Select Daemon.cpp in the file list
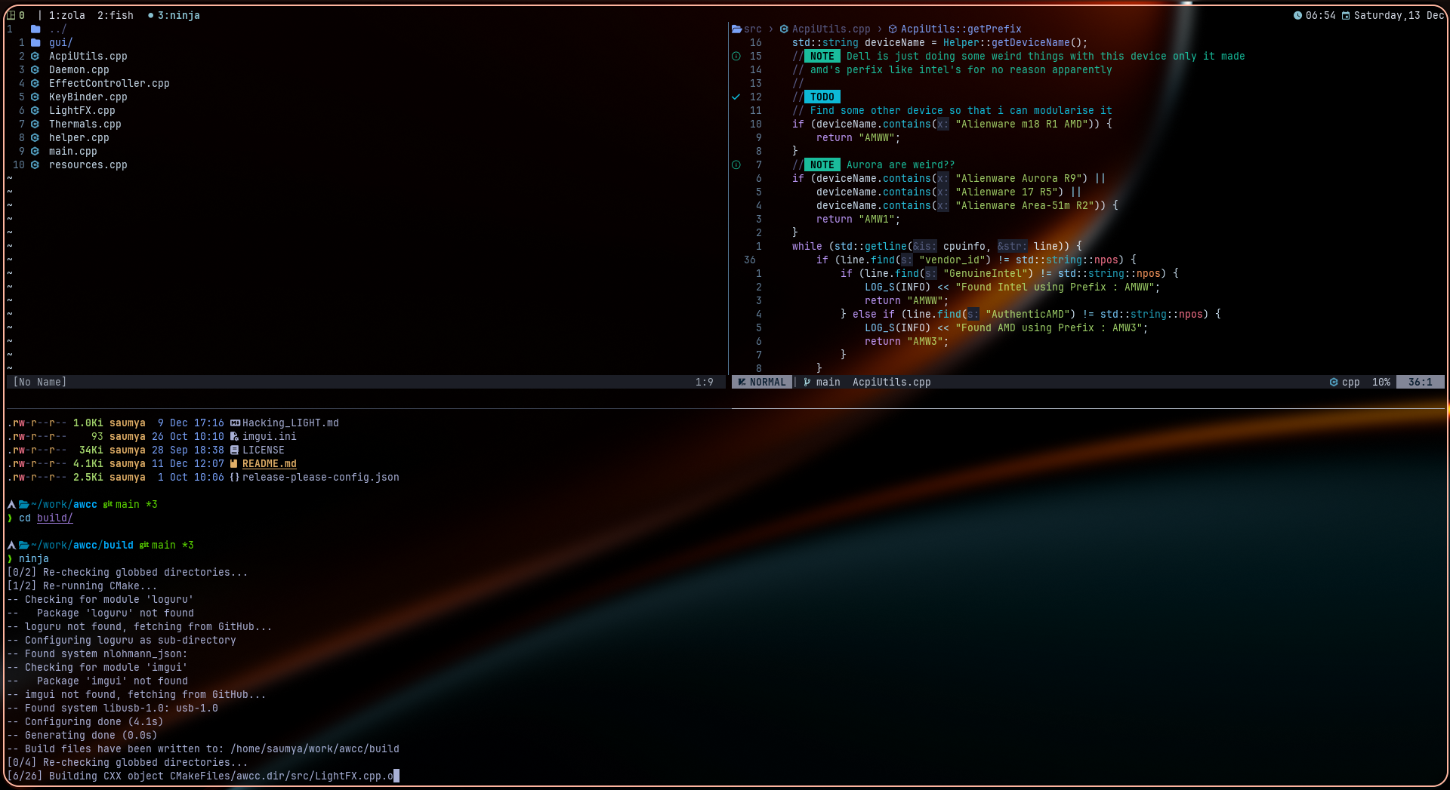This screenshot has height=790, width=1450. [x=79, y=69]
